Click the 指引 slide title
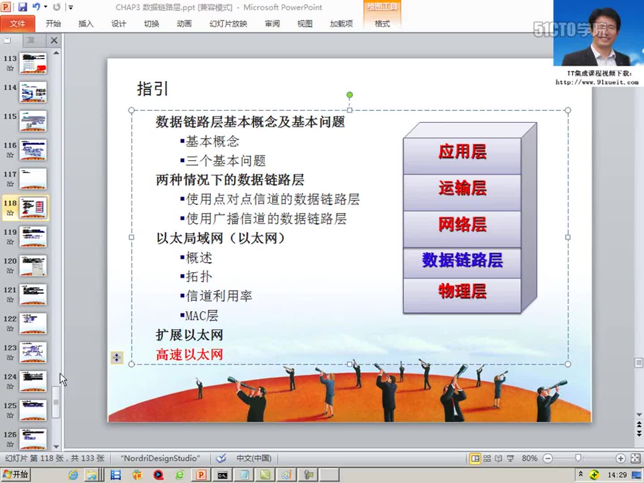This screenshot has height=483, width=644. tap(153, 89)
